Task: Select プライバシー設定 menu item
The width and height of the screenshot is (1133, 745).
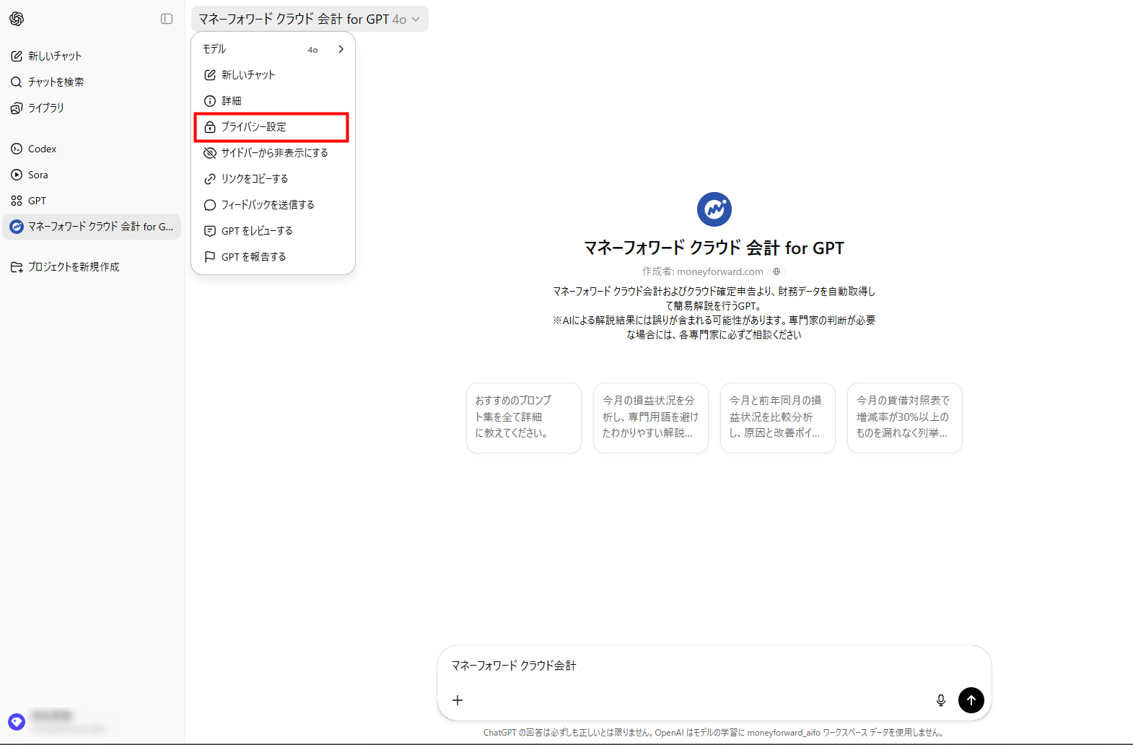Action: tap(273, 127)
